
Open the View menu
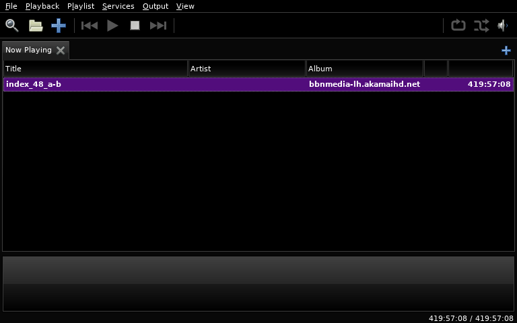pyautogui.click(x=185, y=6)
